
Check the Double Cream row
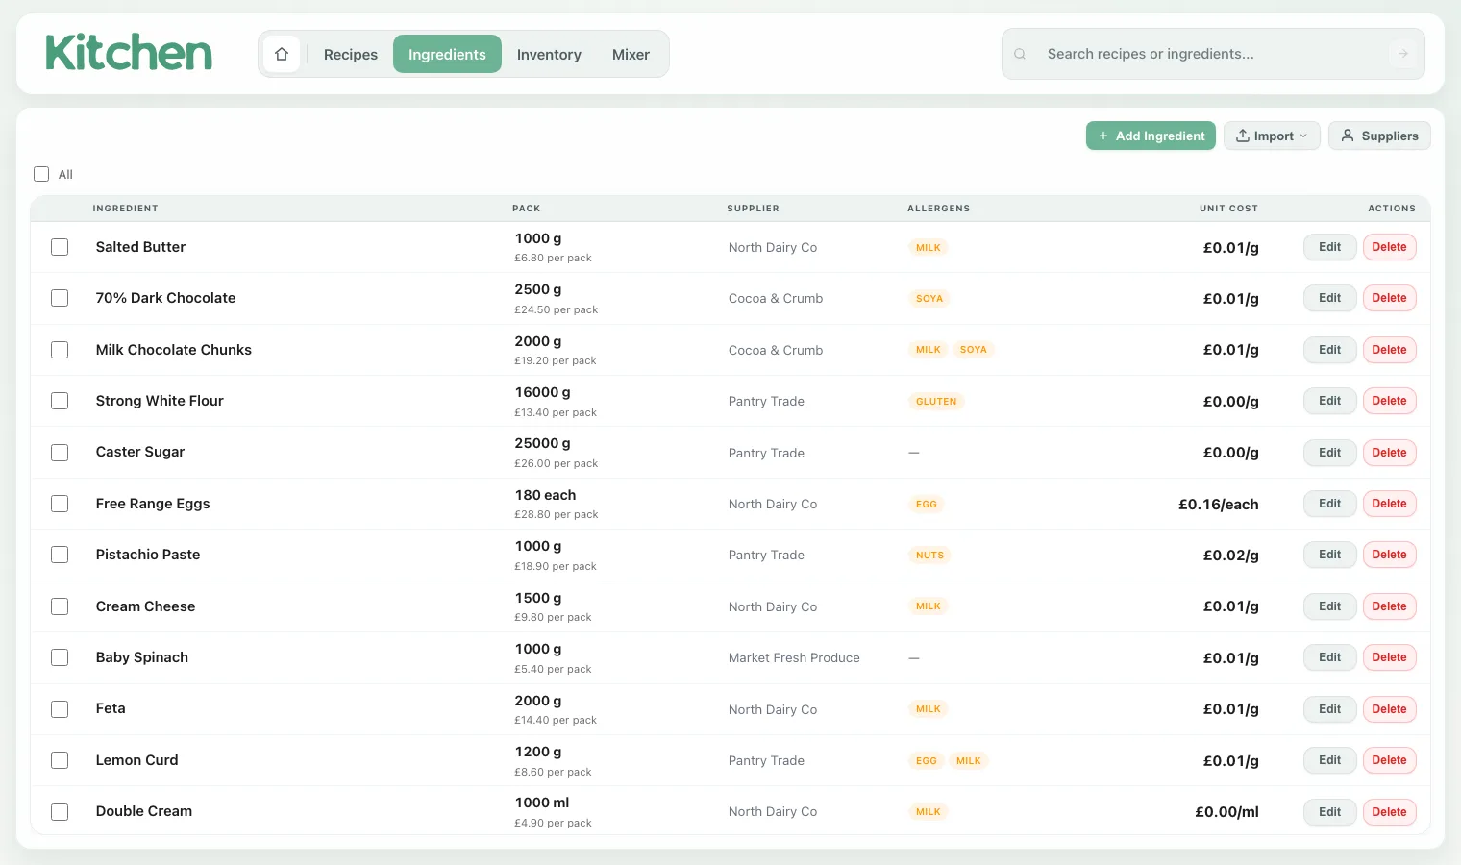(60, 812)
